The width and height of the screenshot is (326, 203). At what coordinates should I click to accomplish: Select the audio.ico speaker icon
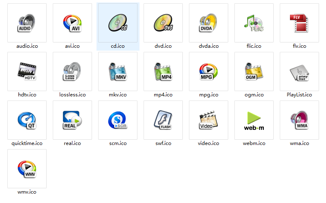point(26,23)
